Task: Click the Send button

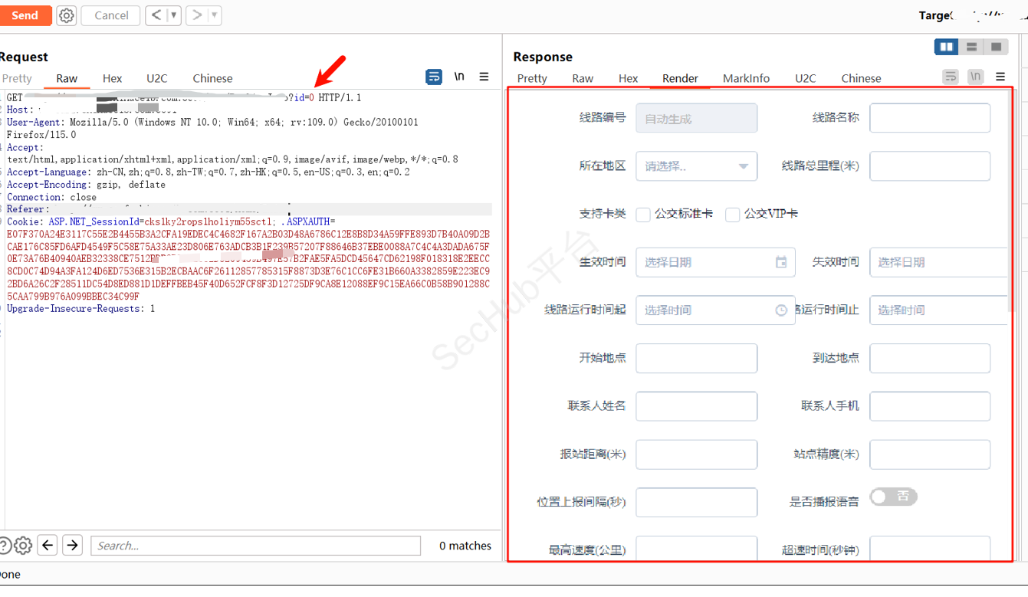Action: pyautogui.click(x=25, y=15)
